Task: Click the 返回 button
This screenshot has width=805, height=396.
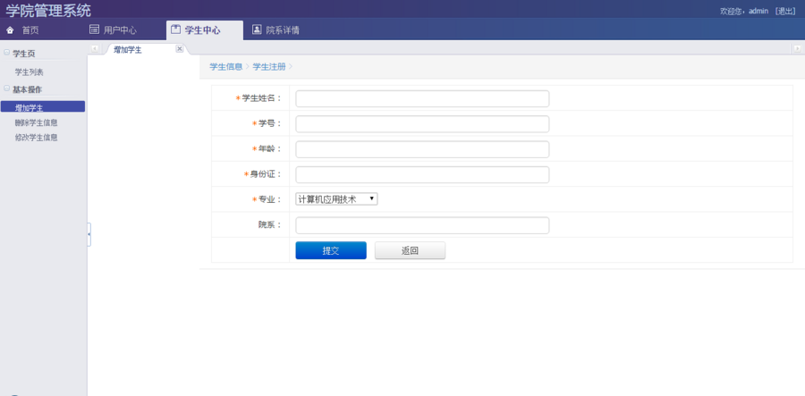Action: coord(410,250)
